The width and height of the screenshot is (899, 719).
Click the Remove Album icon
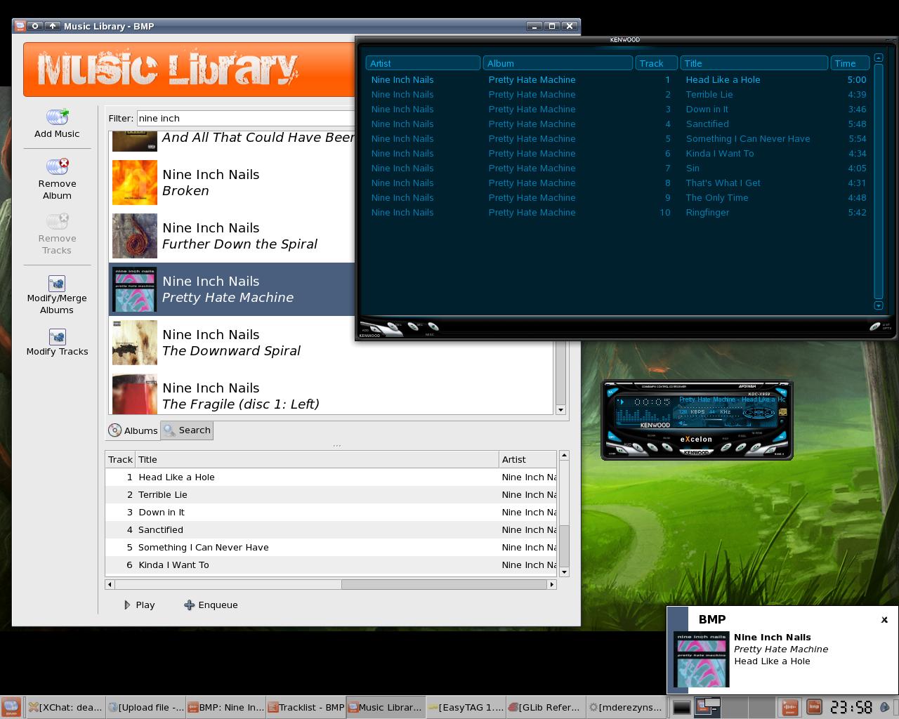57,167
